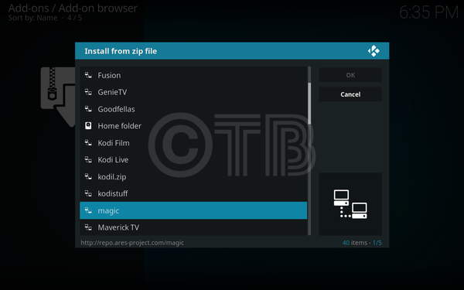Choose the Goodfellas list entry
The height and width of the screenshot is (290, 464).
pos(193,109)
